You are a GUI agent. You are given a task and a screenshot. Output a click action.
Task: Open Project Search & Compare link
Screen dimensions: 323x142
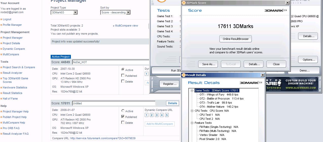[x=19, y=67]
